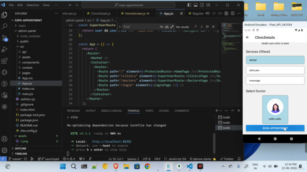The height and width of the screenshot is (172, 307).
Task: Close the Find widget
Action: (x=213, y=27)
